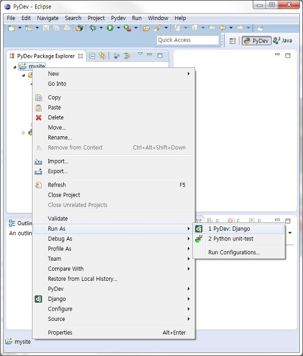Open the Search menu
Image resolution: width=303 pixels, height=356 pixels.
coord(73,18)
